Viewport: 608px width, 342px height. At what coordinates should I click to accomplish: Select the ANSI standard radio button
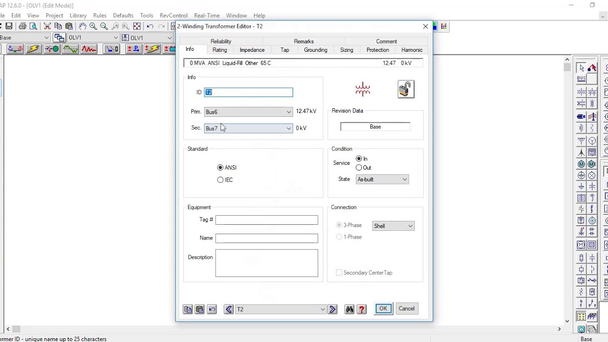[x=220, y=167]
